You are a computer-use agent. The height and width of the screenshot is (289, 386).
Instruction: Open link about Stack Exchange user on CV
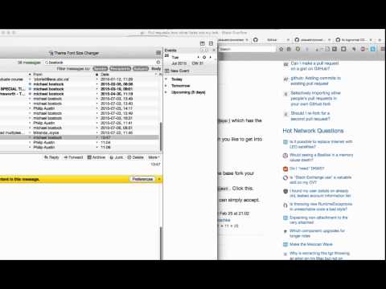320,180
